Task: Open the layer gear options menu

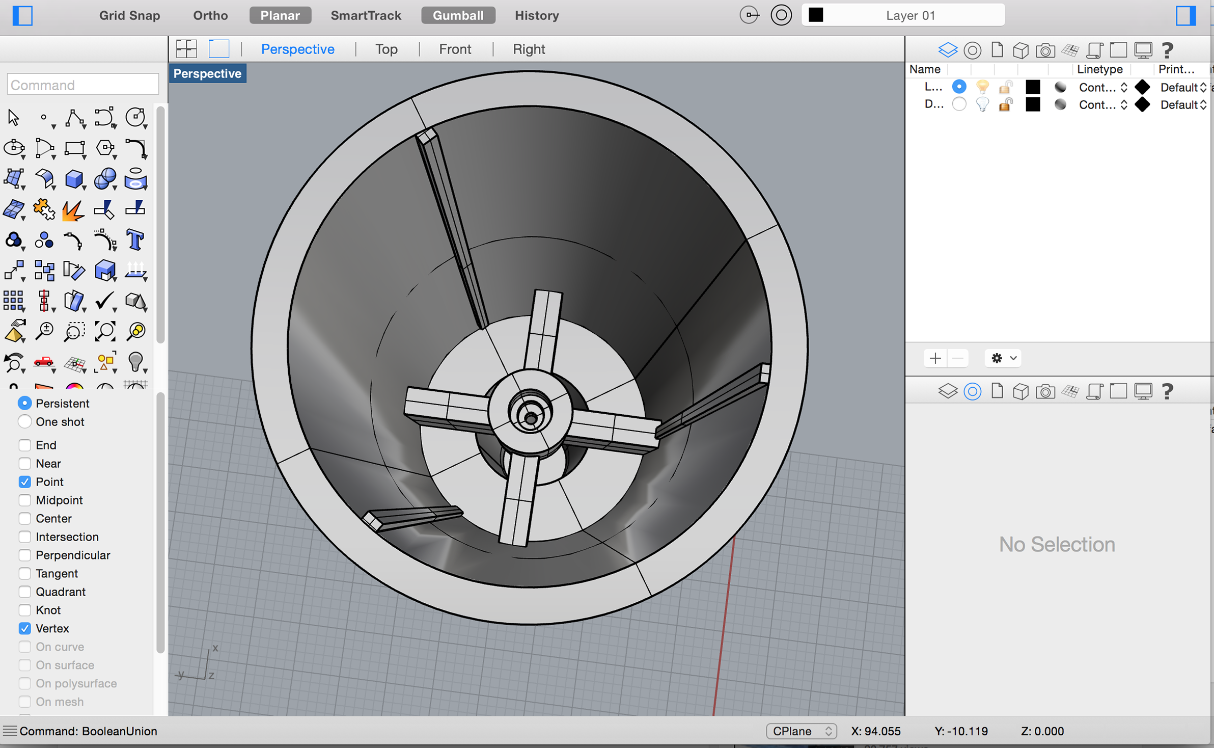Action: click(x=1003, y=358)
